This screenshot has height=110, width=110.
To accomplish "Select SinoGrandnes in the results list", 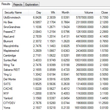I will click(56, 27).
